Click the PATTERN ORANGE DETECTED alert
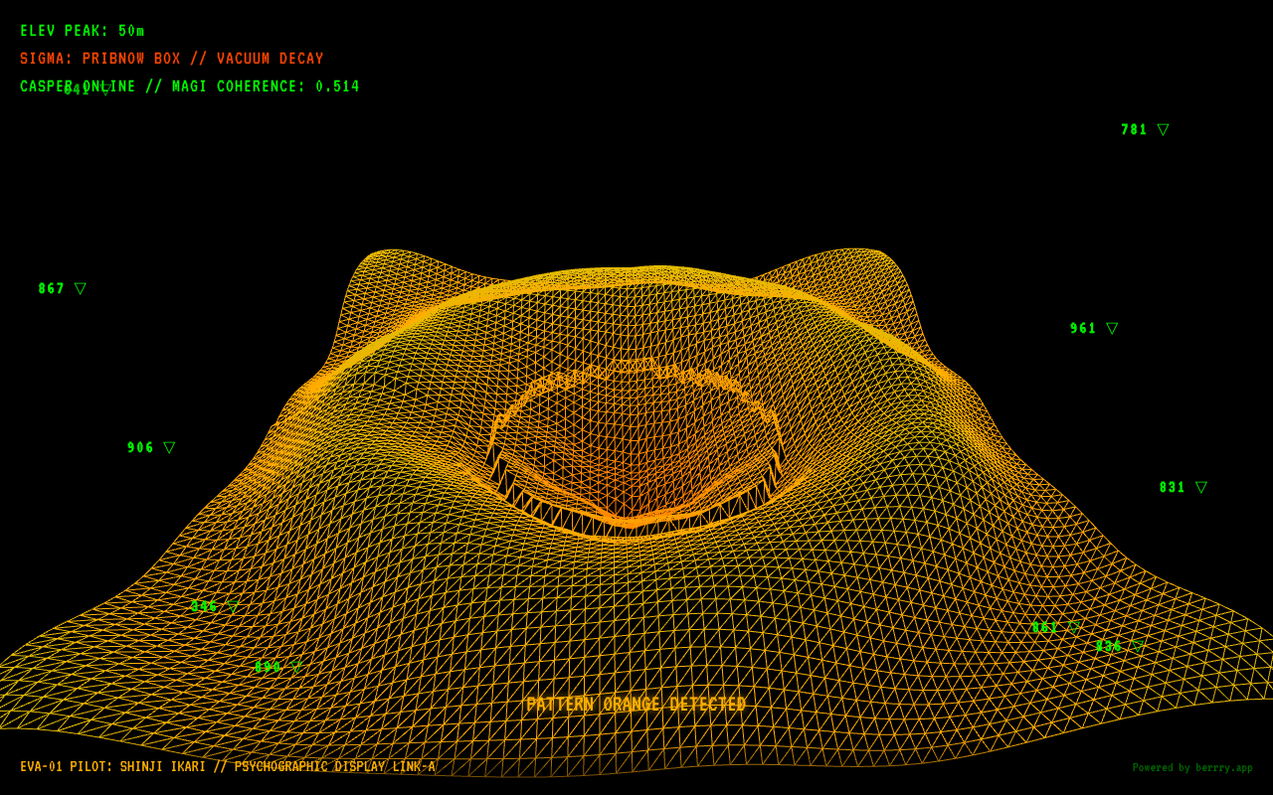Viewport: 1273px width, 795px height. (x=636, y=705)
